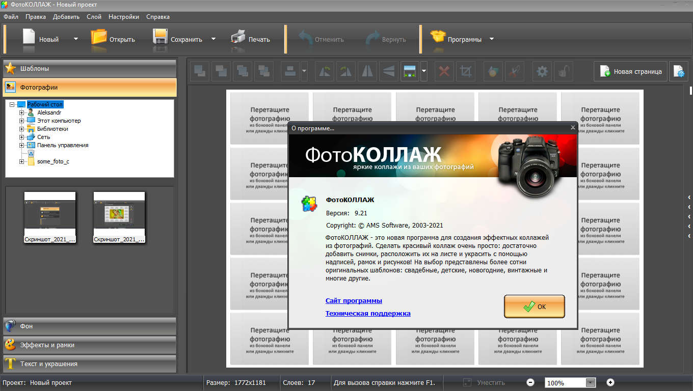
Task: Open the Файл menu
Action: tap(11, 17)
